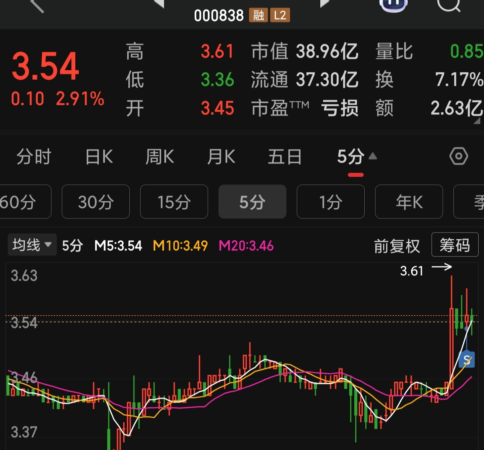The width and height of the screenshot is (484, 450).
Task: Select the highlighted 5分 period button
Action: (x=252, y=202)
